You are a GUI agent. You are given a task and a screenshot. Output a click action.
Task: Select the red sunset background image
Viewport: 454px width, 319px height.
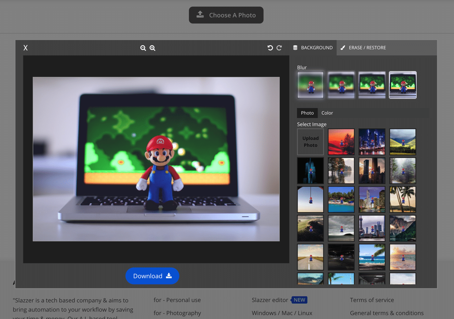(x=341, y=142)
